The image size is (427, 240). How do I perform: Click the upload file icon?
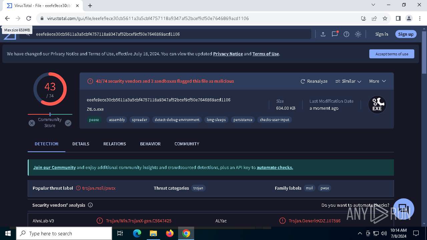click(x=323, y=34)
